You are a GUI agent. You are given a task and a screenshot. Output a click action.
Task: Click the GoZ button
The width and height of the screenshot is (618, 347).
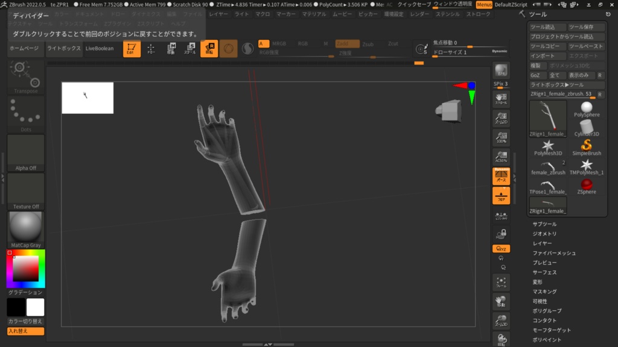point(537,75)
